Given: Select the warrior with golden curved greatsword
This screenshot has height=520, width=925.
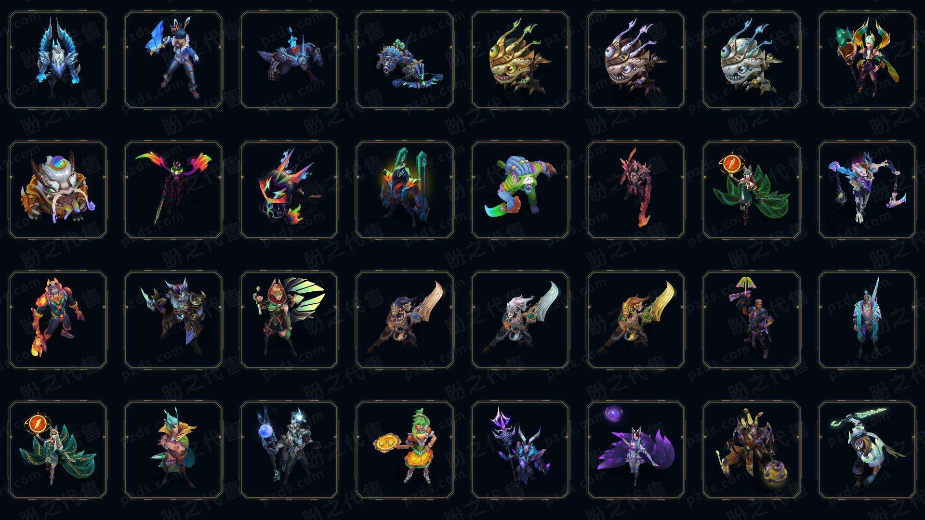Looking at the screenshot, I should pyautogui.click(x=636, y=320).
